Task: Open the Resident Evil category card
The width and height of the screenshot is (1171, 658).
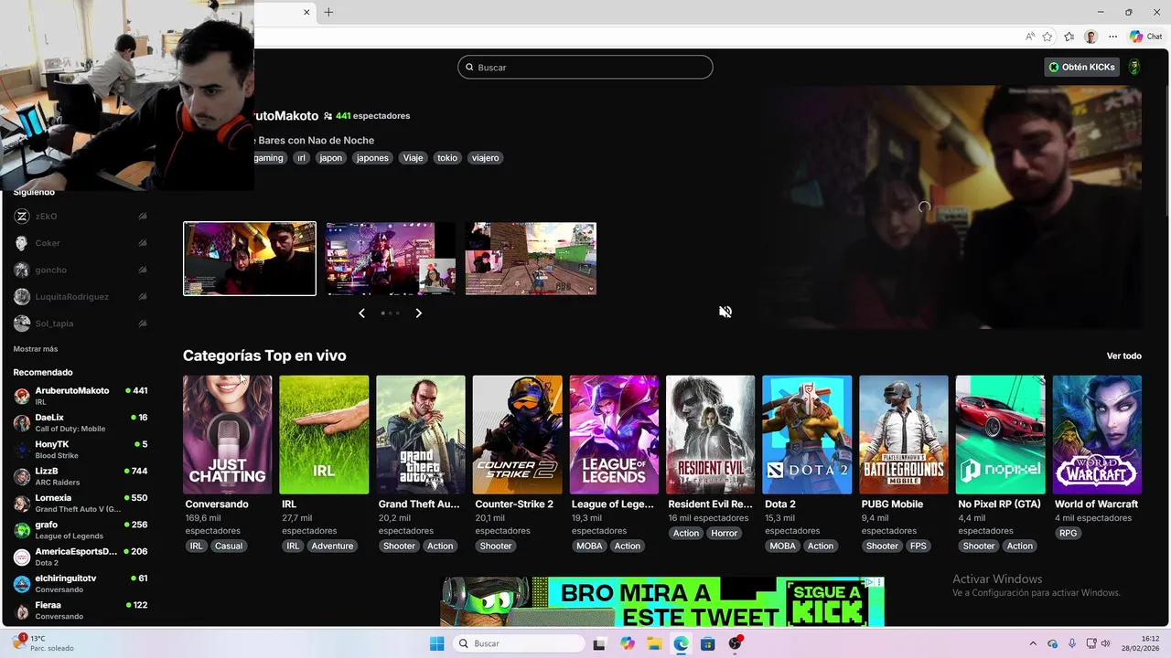Action: 711,435
